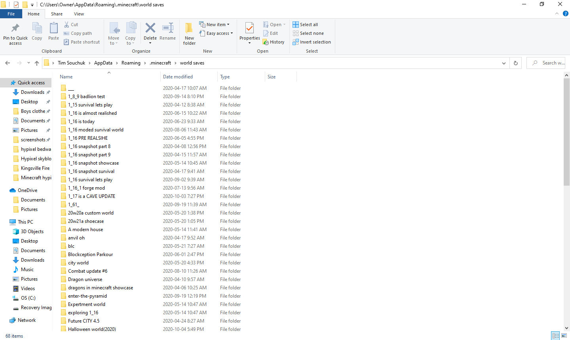
Task: Click the Roaming breadcrumb in address bar
Action: click(131, 63)
